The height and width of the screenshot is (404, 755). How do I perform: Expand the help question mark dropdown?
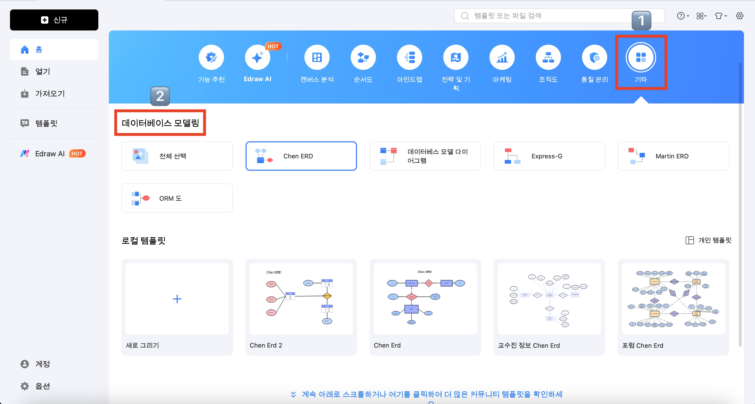click(x=683, y=16)
